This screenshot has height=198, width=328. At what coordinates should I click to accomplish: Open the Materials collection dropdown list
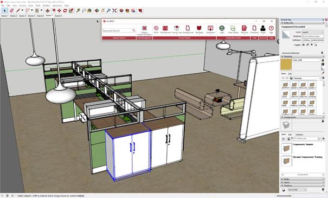[x=307, y=78]
